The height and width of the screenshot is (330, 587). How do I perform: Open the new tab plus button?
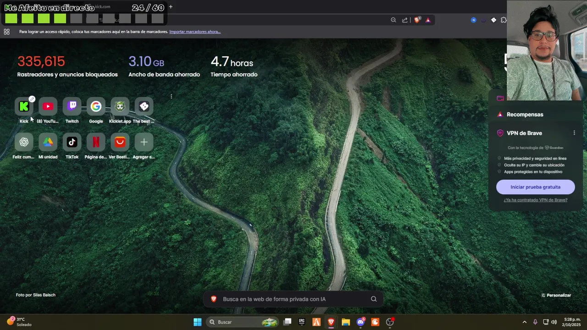point(171,7)
